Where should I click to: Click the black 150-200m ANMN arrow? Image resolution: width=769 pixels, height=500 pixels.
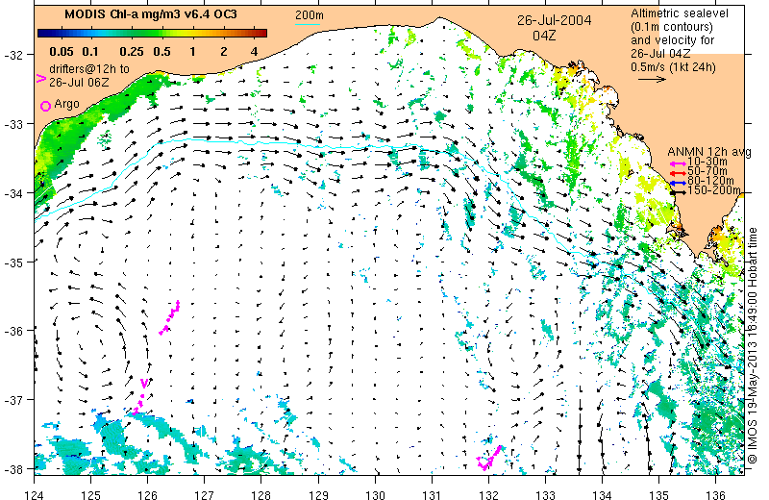pyautogui.click(x=679, y=192)
